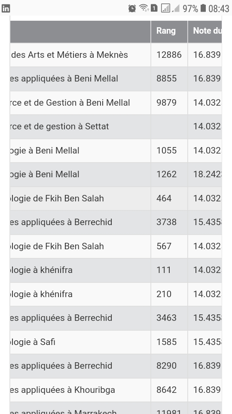232x414 pixels.
Task: Select Gestion à Beni Mellal row
Action: tap(116, 103)
